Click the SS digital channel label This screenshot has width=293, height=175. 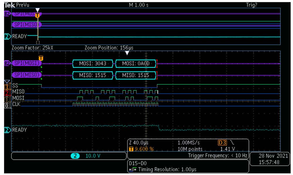tap(15, 86)
